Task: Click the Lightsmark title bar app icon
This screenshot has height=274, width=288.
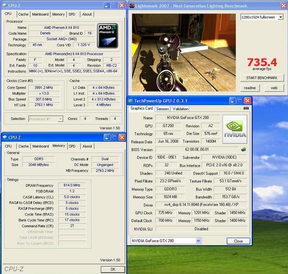Action: 132,6
